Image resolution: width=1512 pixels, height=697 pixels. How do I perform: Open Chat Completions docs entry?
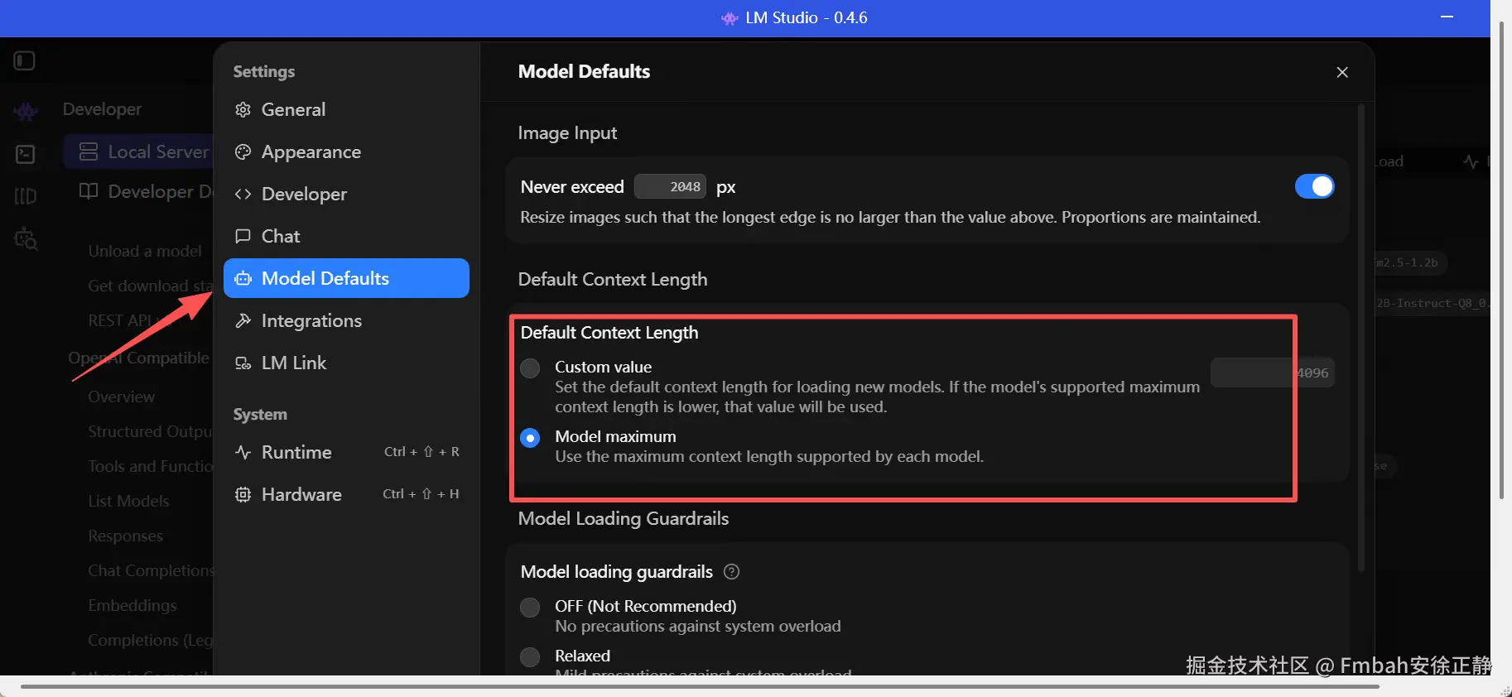coord(150,570)
